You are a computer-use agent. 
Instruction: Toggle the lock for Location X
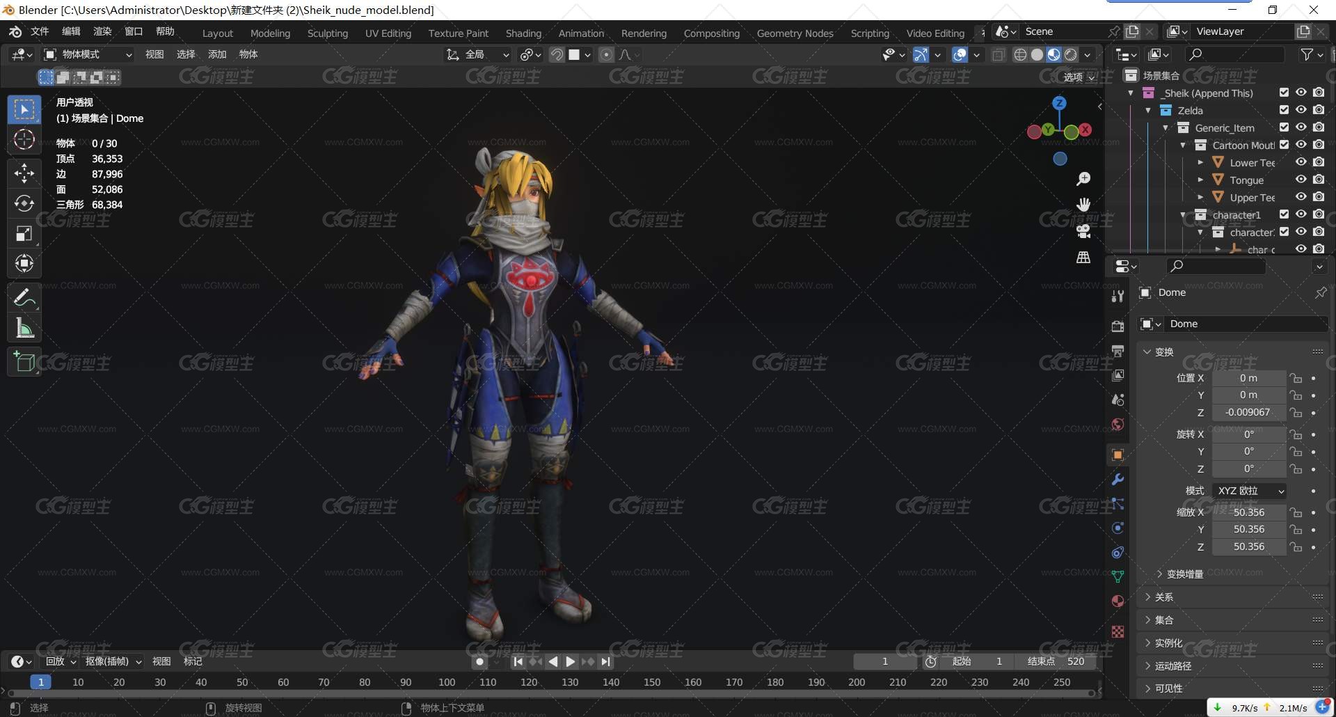(1295, 378)
